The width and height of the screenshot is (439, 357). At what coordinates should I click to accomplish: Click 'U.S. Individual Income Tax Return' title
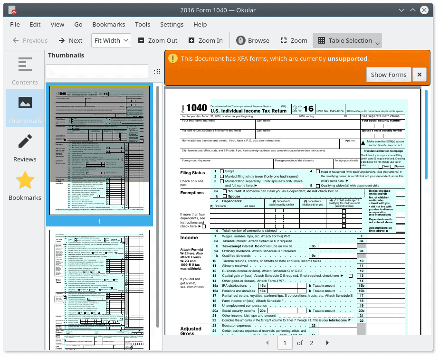(248, 111)
